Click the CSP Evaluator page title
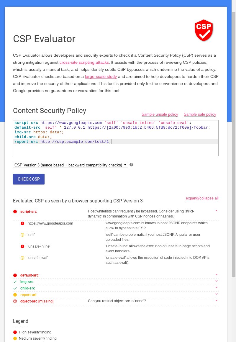Image resolution: width=236 pixels, height=342 pixels. (x=44, y=39)
